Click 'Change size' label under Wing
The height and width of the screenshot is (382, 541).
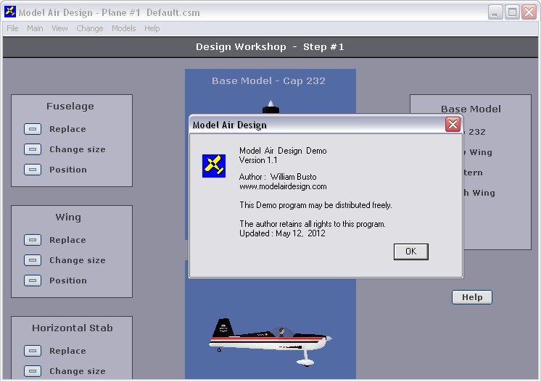(78, 260)
